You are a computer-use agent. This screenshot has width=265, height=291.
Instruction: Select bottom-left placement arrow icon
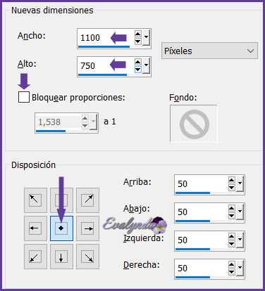point(35,257)
